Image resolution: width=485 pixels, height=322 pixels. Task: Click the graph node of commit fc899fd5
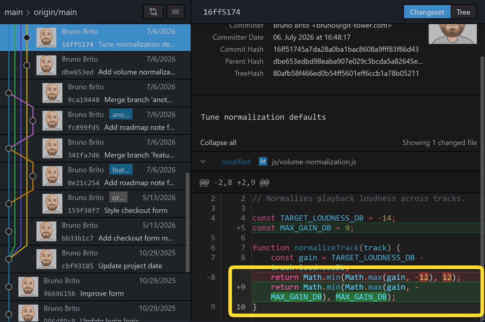point(33,121)
